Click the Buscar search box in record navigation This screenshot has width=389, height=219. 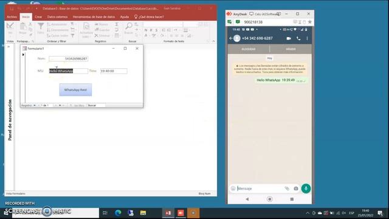(96, 105)
